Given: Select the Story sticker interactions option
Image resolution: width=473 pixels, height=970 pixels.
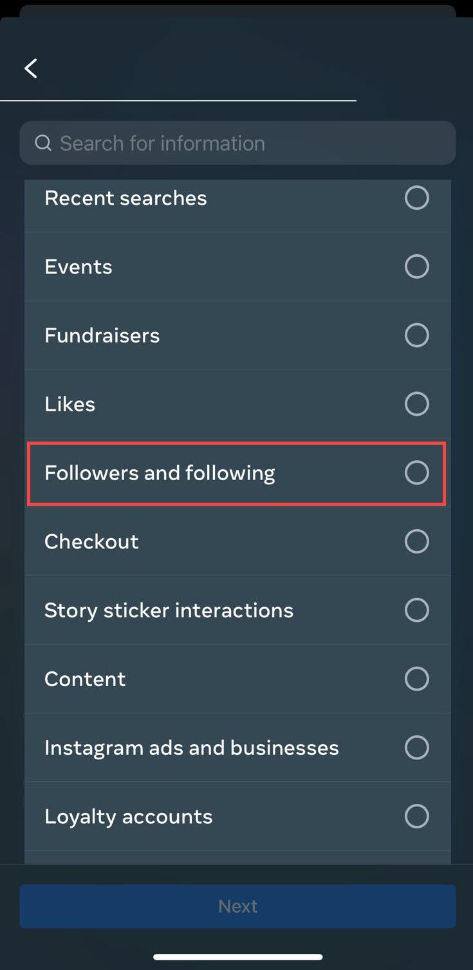Looking at the screenshot, I should (x=417, y=610).
